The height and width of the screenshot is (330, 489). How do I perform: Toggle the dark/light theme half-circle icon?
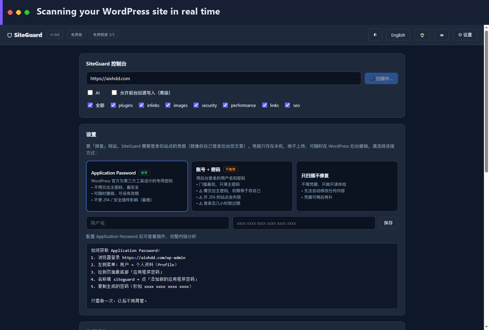click(375, 35)
